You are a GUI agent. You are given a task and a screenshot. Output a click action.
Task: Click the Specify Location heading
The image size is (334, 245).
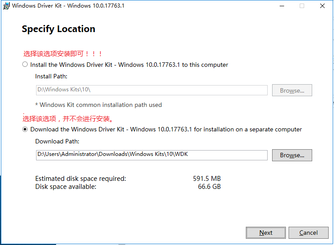pyautogui.click(x=58, y=29)
